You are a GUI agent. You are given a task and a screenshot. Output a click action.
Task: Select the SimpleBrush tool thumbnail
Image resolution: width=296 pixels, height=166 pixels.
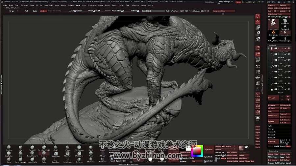click(273, 33)
